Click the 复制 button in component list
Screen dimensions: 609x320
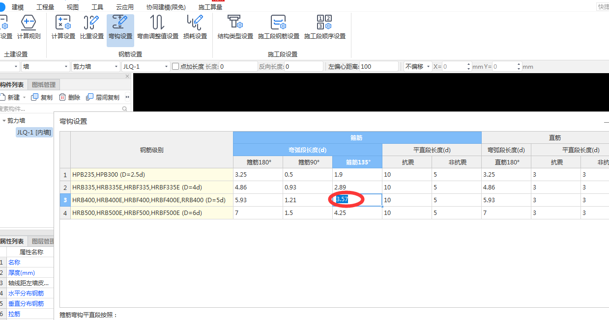pyautogui.click(x=42, y=97)
